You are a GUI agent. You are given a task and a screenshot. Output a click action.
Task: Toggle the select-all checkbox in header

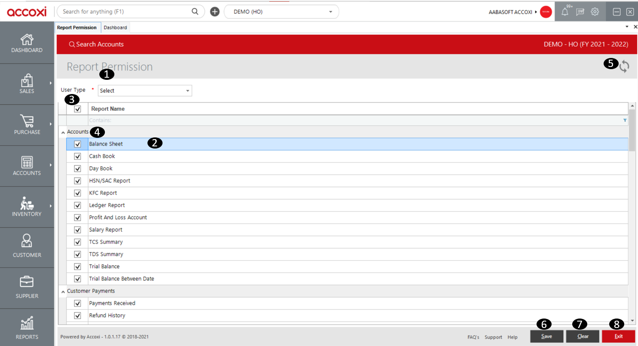coord(78,109)
